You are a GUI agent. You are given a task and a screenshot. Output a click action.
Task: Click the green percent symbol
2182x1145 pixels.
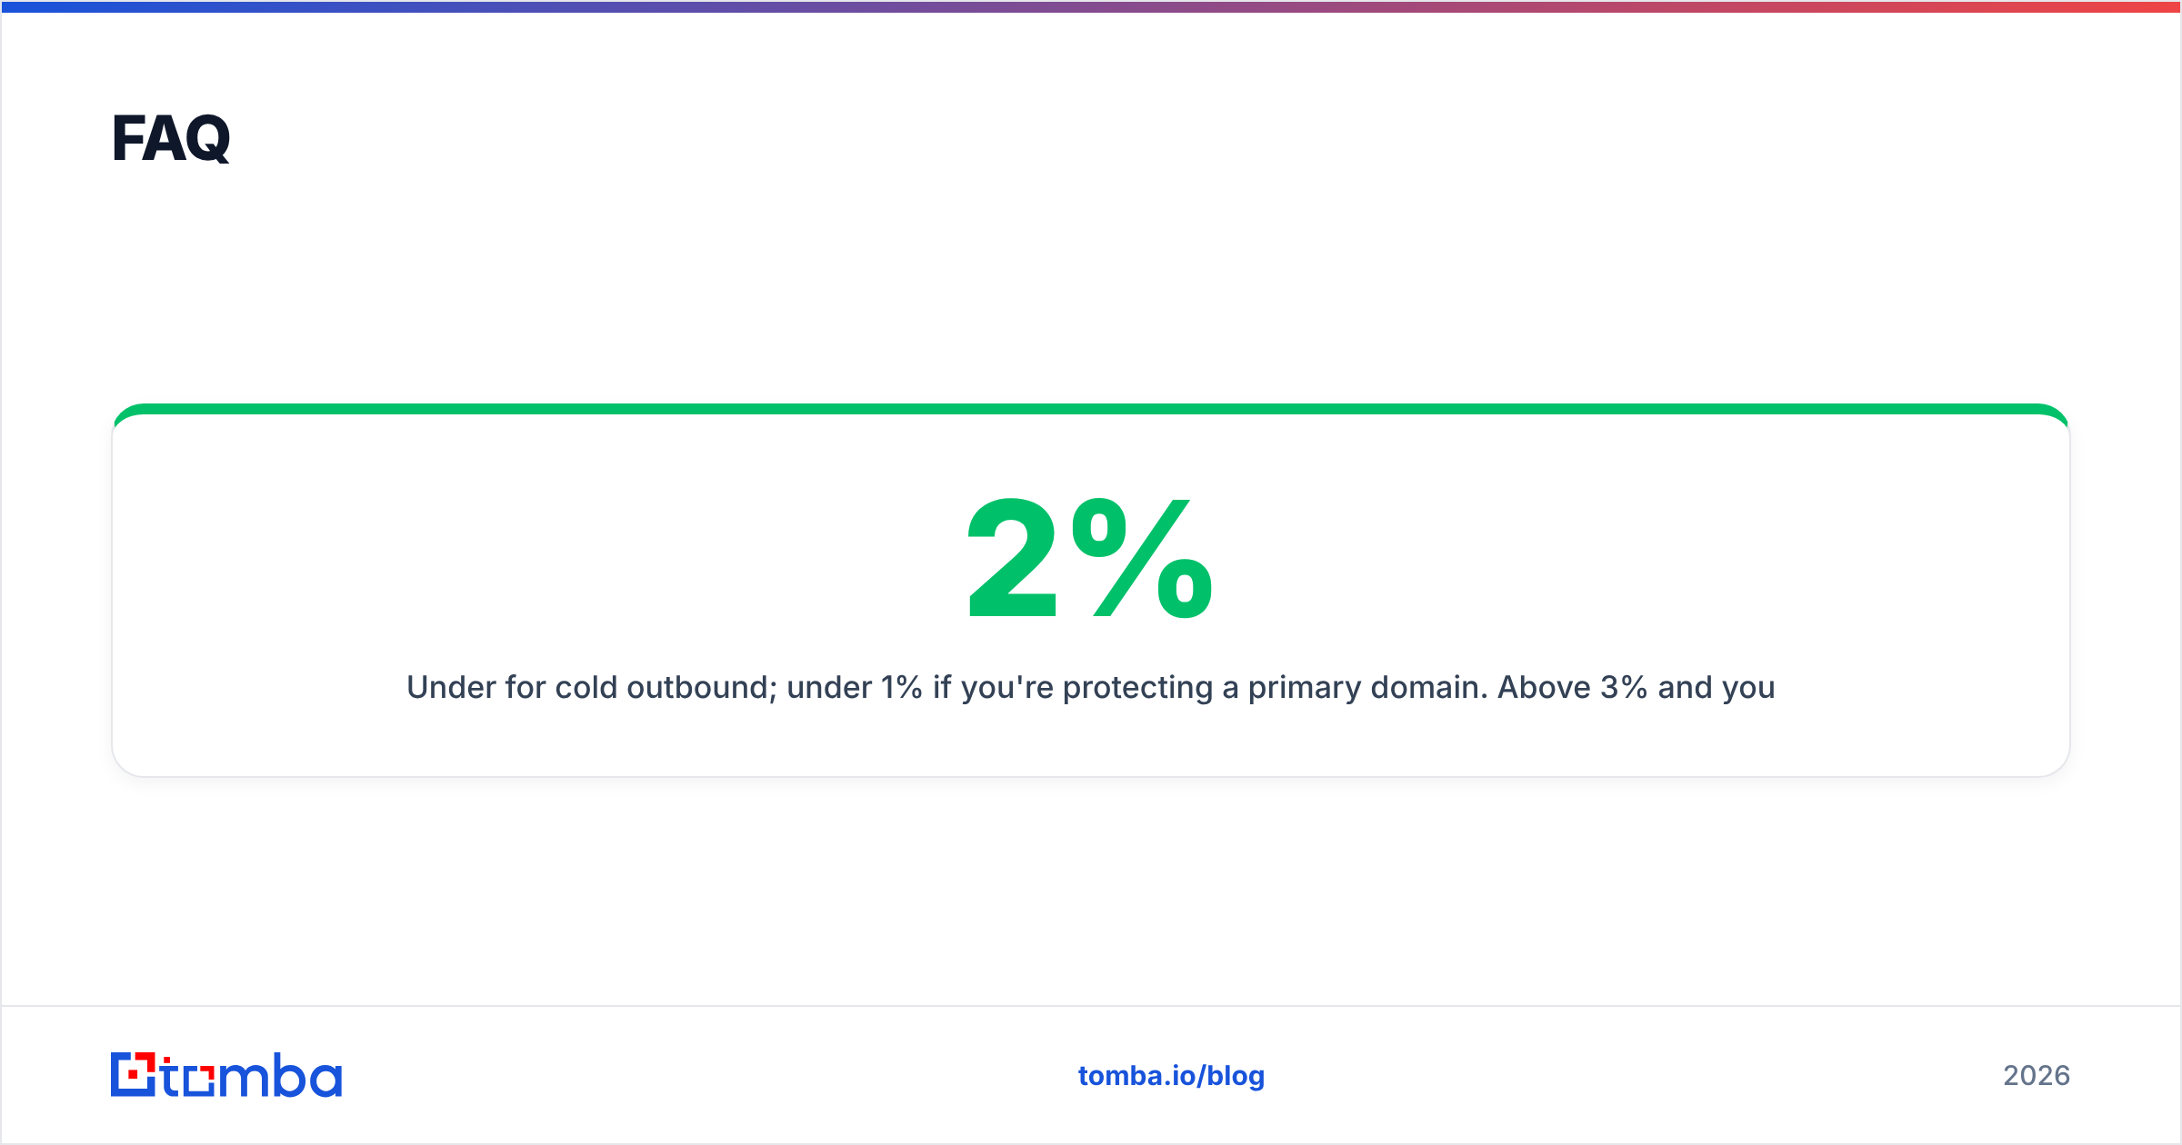point(1142,559)
